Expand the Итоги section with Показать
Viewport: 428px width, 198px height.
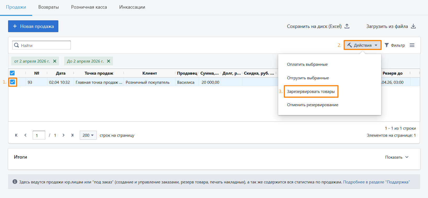396,157
